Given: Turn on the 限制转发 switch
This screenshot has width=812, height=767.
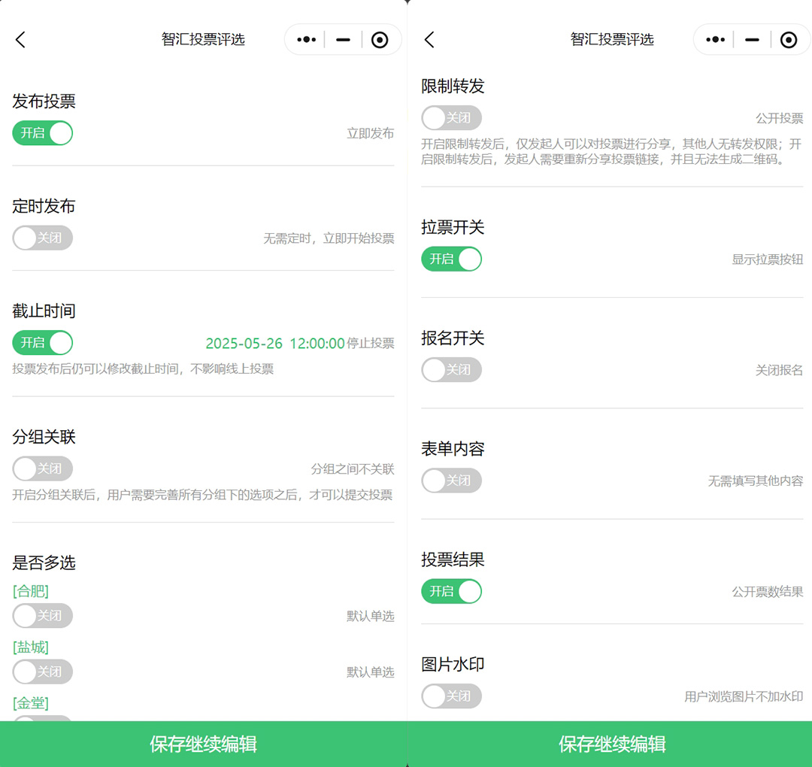Looking at the screenshot, I should click(x=451, y=118).
